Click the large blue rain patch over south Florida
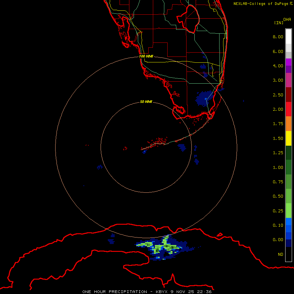294x294 pixels. point(204,98)
